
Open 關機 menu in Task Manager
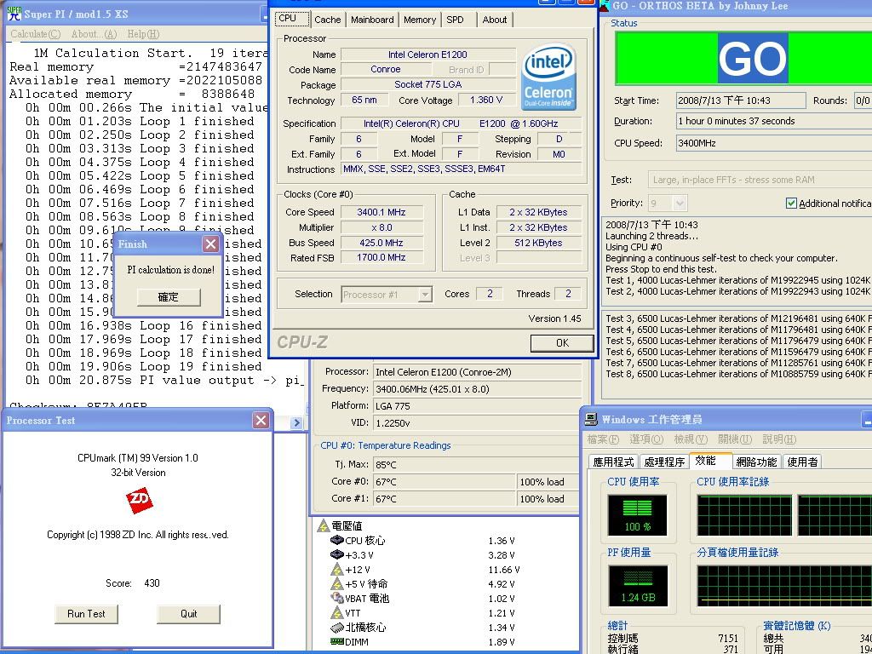pos(735,439)
